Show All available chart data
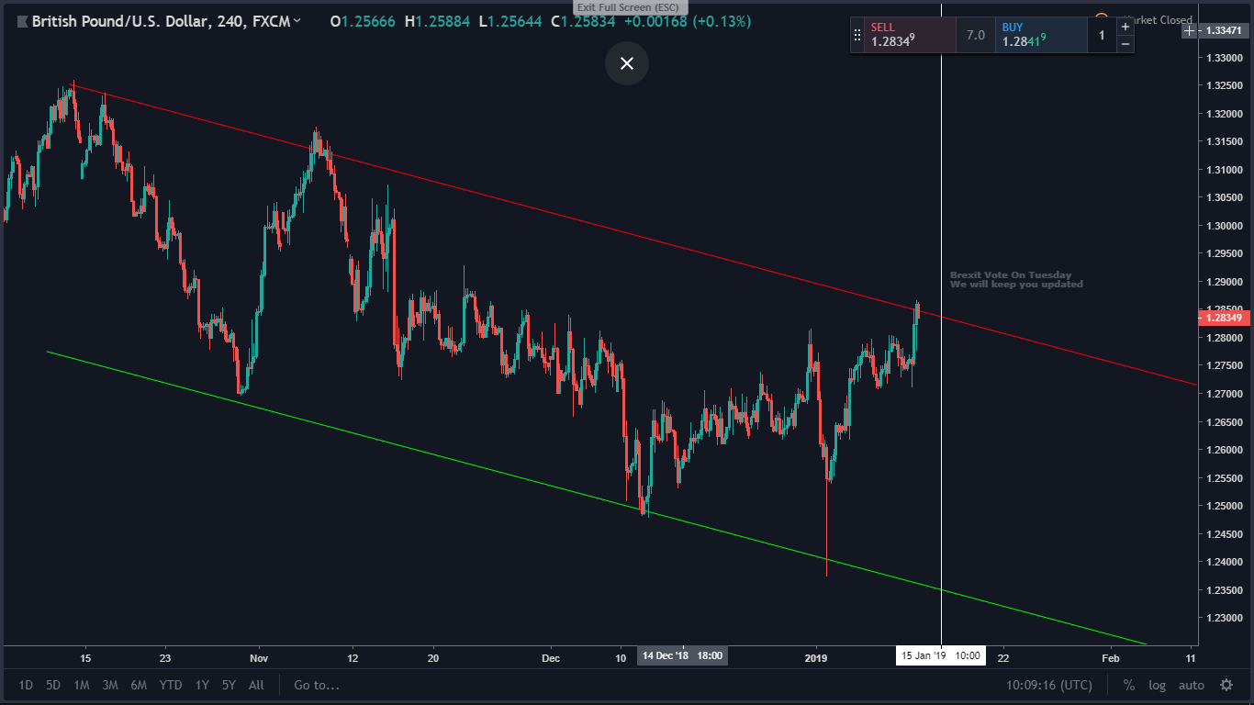This screenshot has height=705, width=1254. click(x=256, y=685)
